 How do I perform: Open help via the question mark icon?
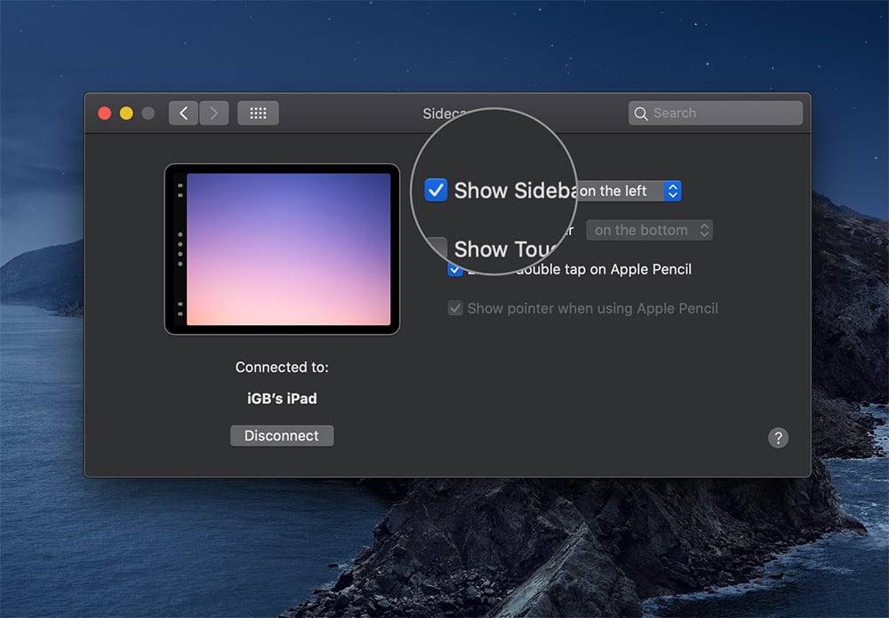click(778, 438)
